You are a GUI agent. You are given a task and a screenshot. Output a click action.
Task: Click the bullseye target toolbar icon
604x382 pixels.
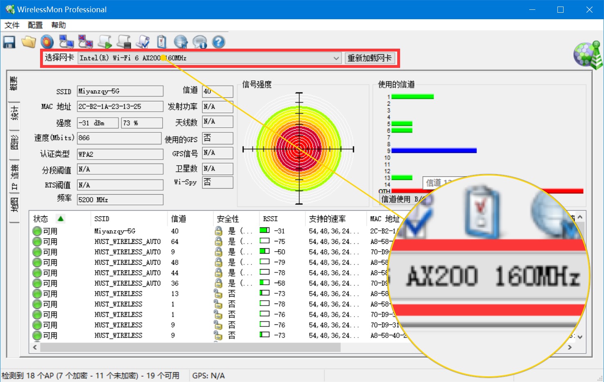tap(47, 42)
